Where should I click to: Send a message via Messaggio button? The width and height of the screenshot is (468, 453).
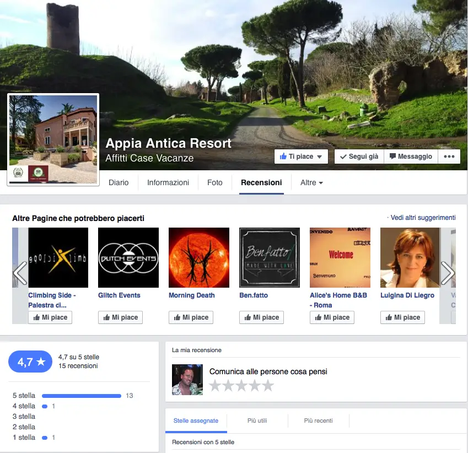pyautogui.click(x=411, y=157)
